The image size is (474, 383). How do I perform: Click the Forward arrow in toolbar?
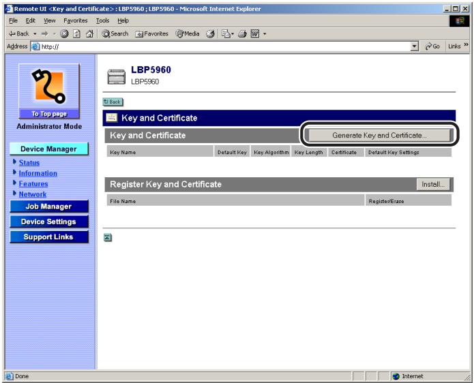coord(45,34)
